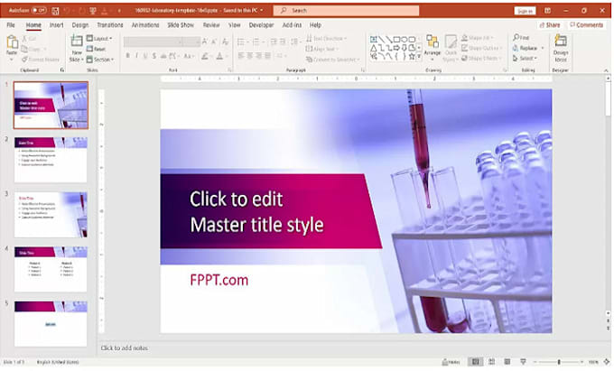Screen dimensions: 614x371
Task: Click Convert to SmartArt button
Action: coord(332,60)
